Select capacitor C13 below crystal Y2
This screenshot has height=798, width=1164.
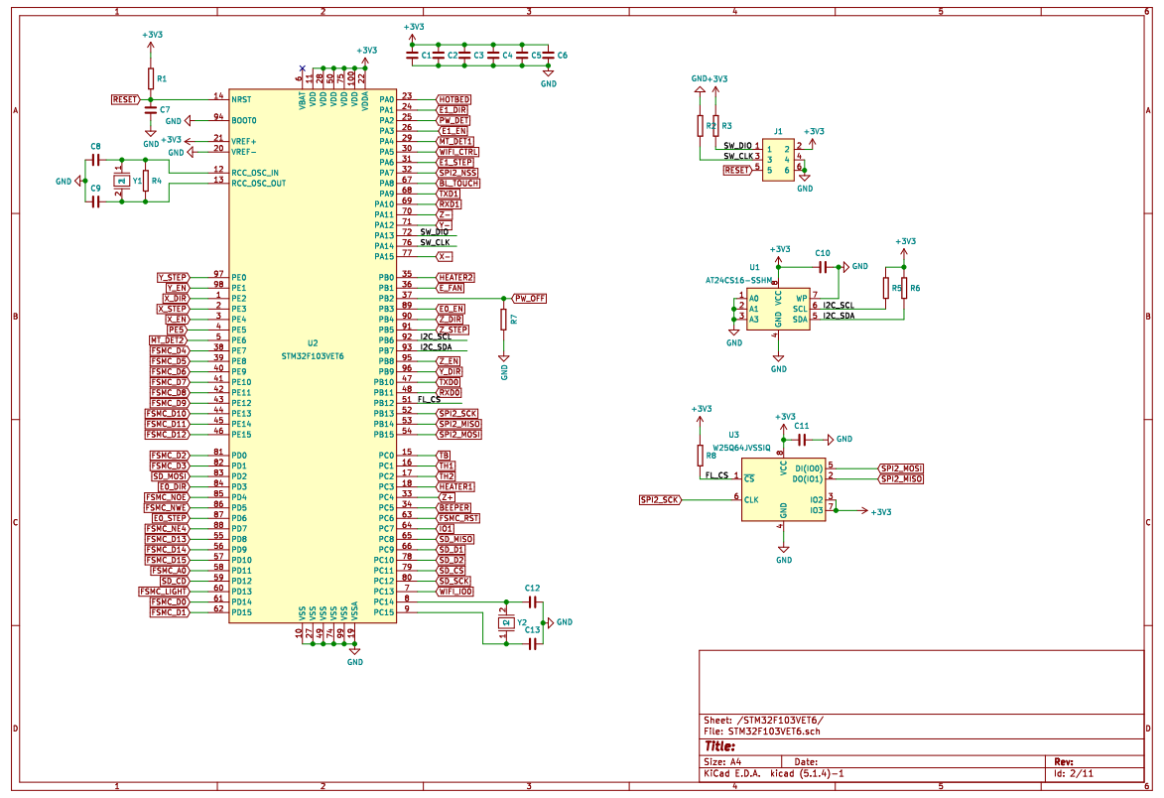point(532,643)
